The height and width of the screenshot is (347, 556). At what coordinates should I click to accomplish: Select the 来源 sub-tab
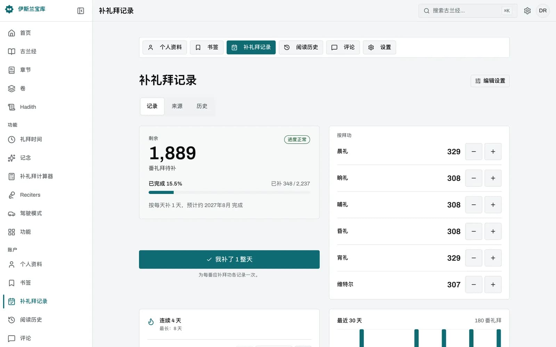point(177,106)
